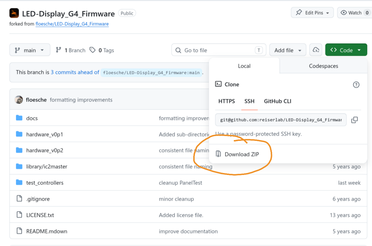Open the test_controllers folder
Viewport: 372px width, 246px height.
click(x=45, y=183)
